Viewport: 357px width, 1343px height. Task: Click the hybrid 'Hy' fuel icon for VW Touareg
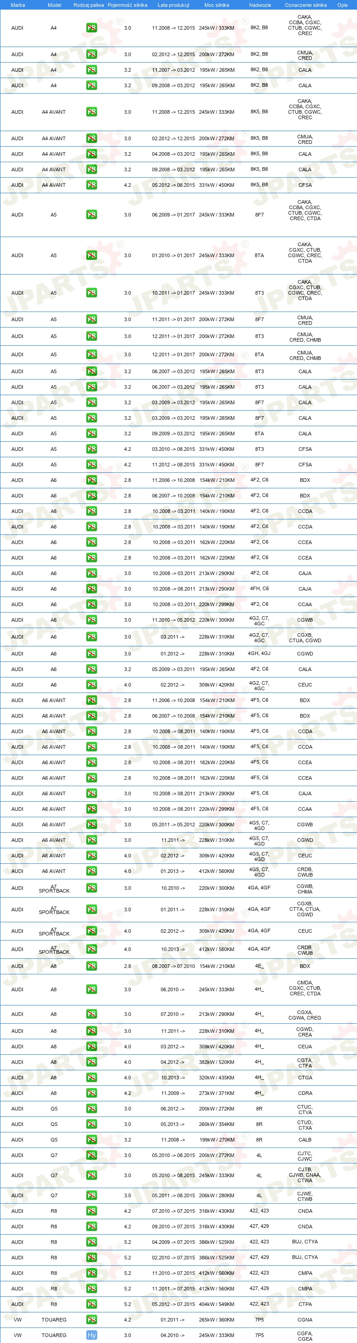[92, 1335]
